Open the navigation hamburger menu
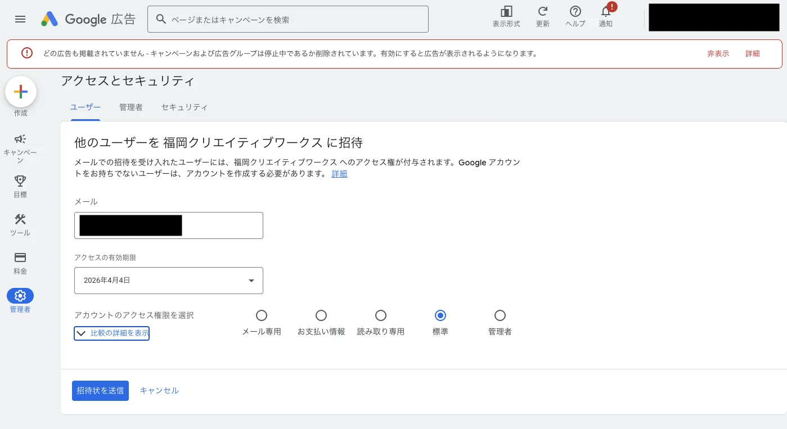The image size is (787, 429). pyautogui.click(x=20, y=19)
